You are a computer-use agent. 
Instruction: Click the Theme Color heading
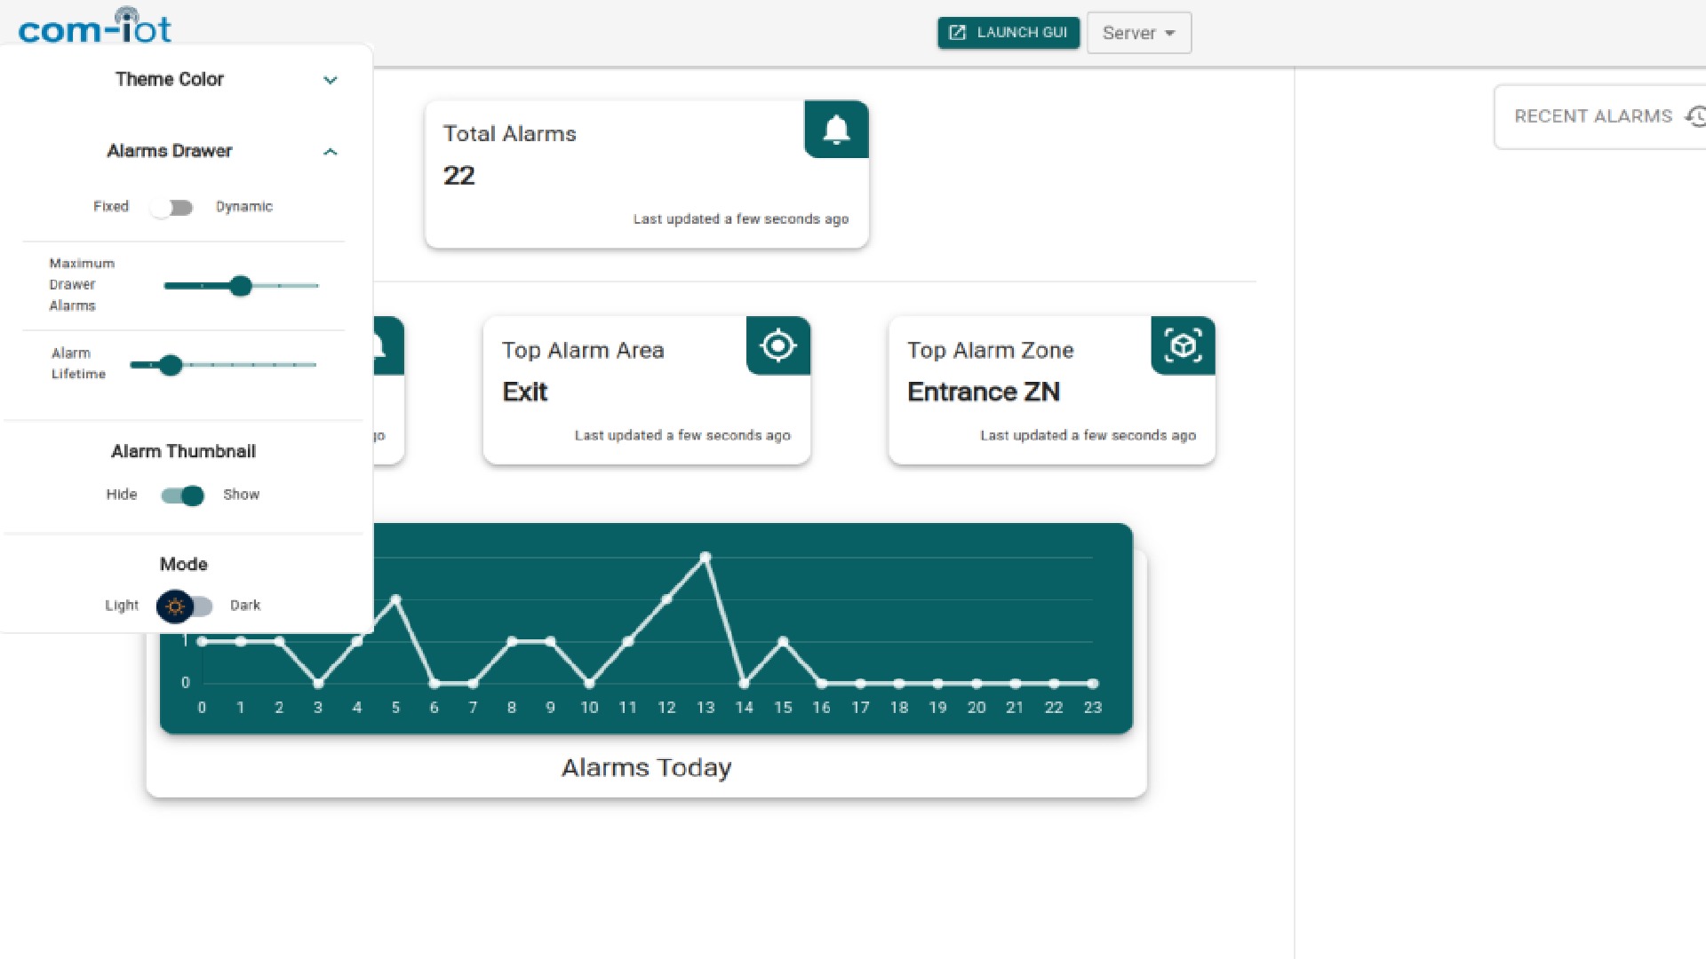[x=170, y=79]
